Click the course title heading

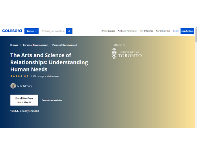pos(49,62)
